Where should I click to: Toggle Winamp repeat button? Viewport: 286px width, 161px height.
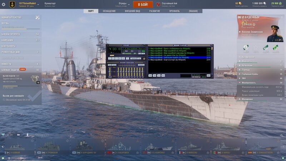(139, 58)
